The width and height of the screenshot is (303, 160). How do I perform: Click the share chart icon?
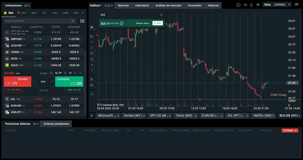coord(92,94)
